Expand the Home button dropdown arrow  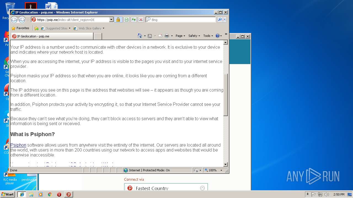(x=145, y=36)
